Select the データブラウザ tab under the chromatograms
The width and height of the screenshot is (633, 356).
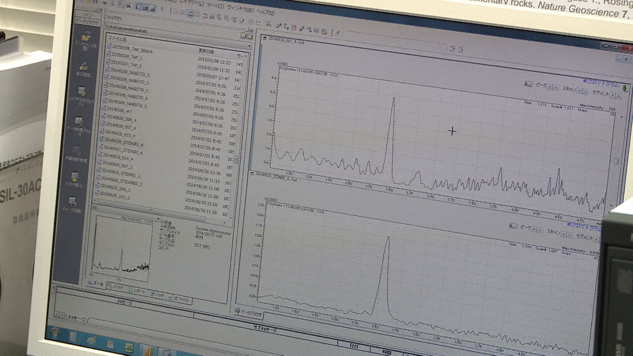tap(248, 313)
